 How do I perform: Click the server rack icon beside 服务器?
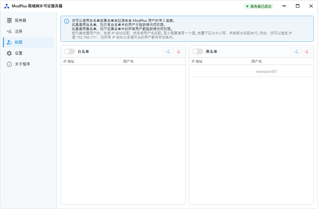point(9,20)
